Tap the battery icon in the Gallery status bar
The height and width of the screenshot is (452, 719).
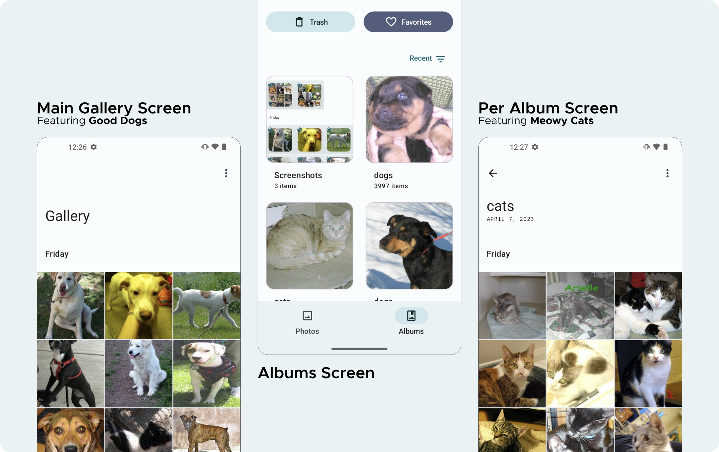pyautogui.click(x=224, y=147)
